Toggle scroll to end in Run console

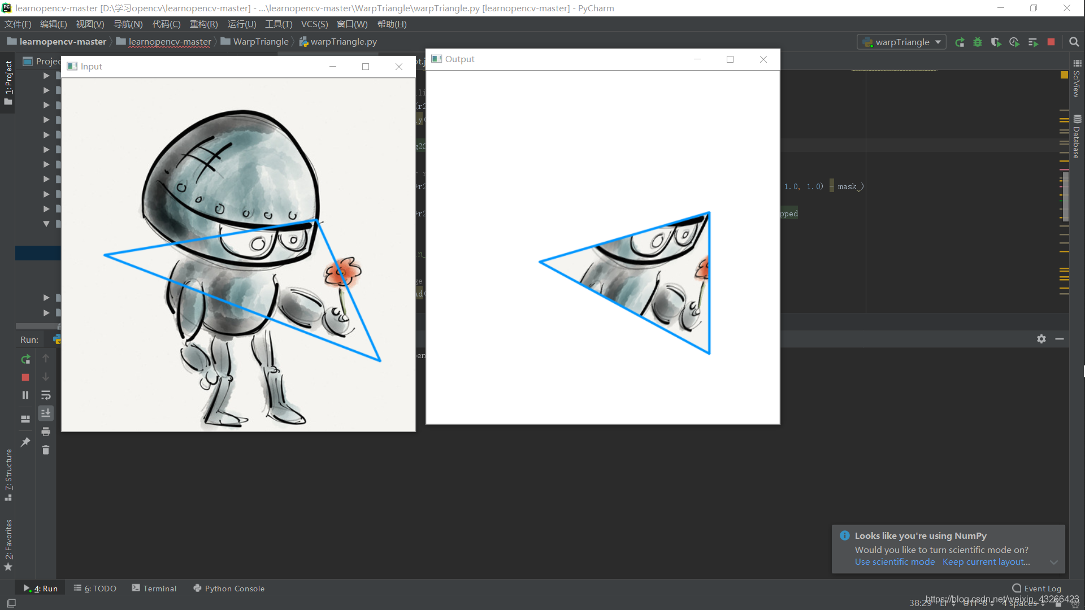tap(46, 413)
